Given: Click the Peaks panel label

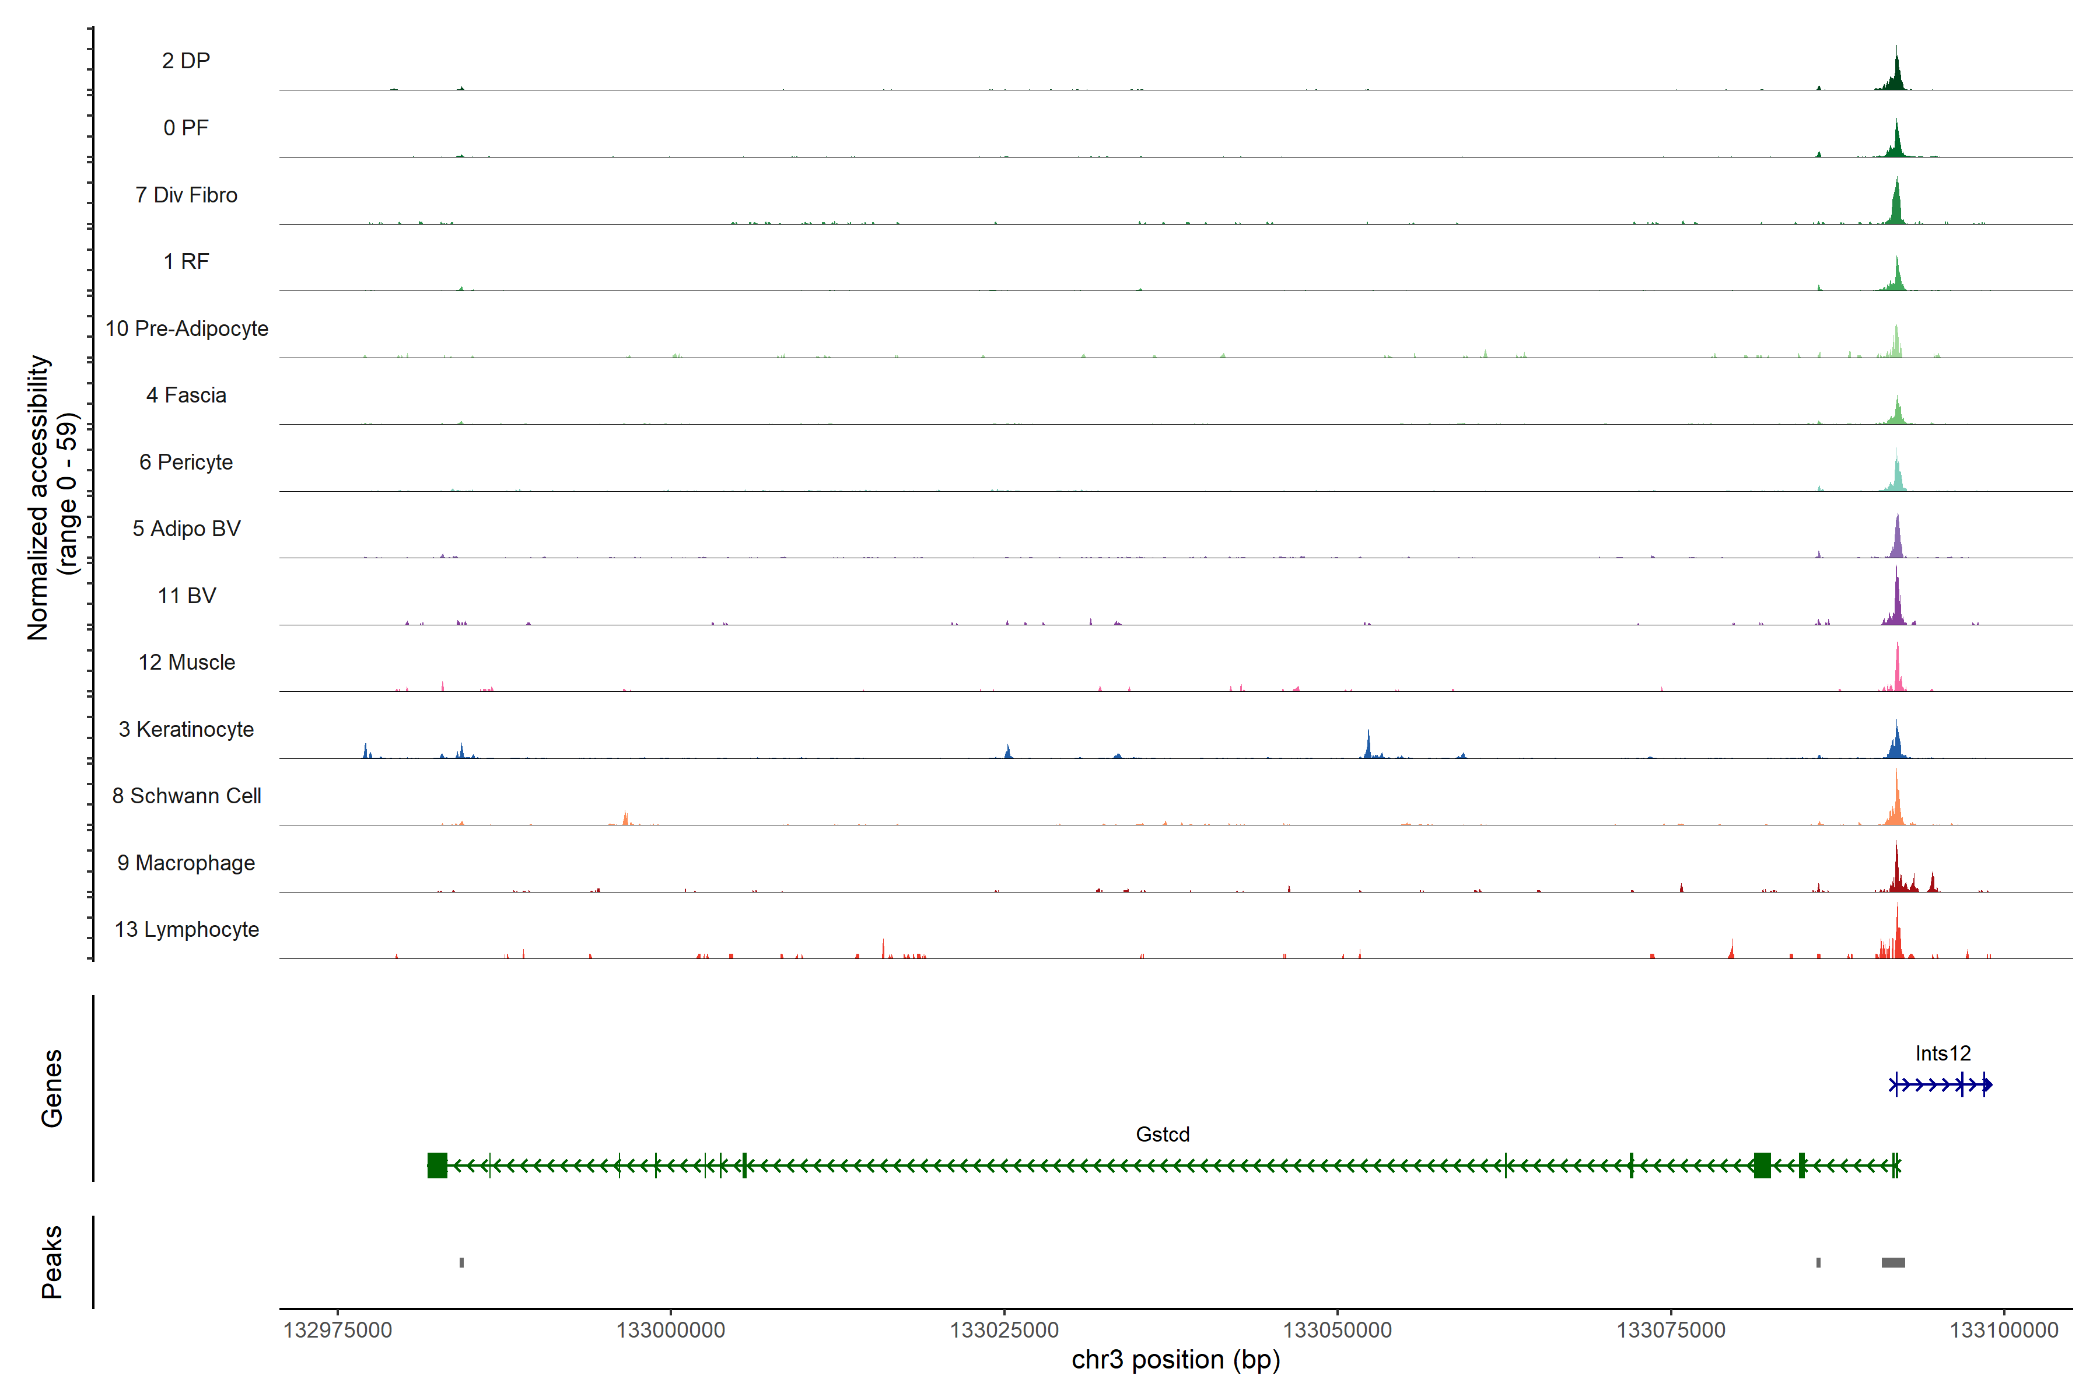Looking at the screenshot, I should [52, 1262].
